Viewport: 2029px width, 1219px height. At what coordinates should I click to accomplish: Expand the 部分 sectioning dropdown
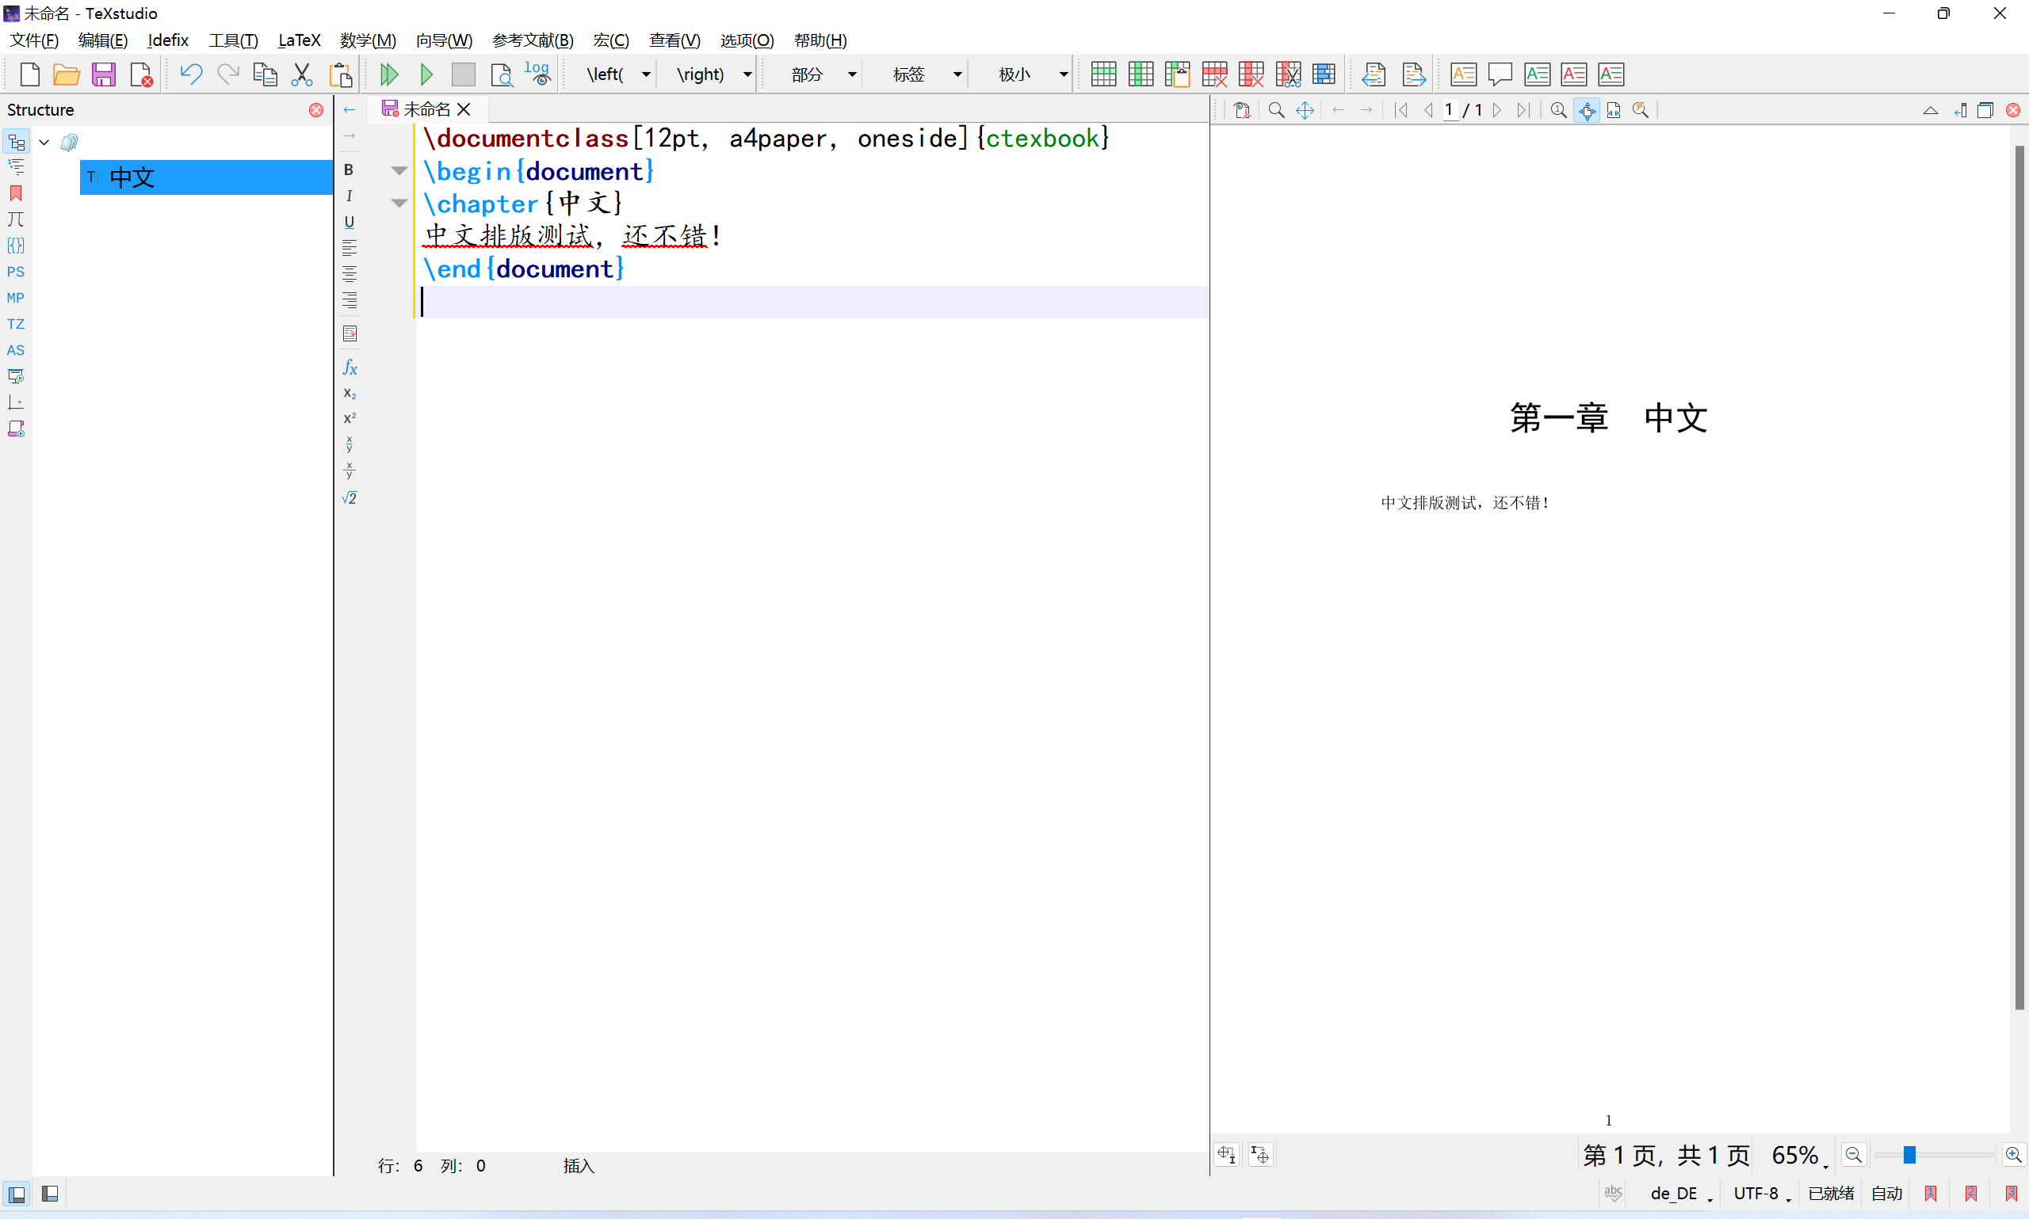(852, 74)
